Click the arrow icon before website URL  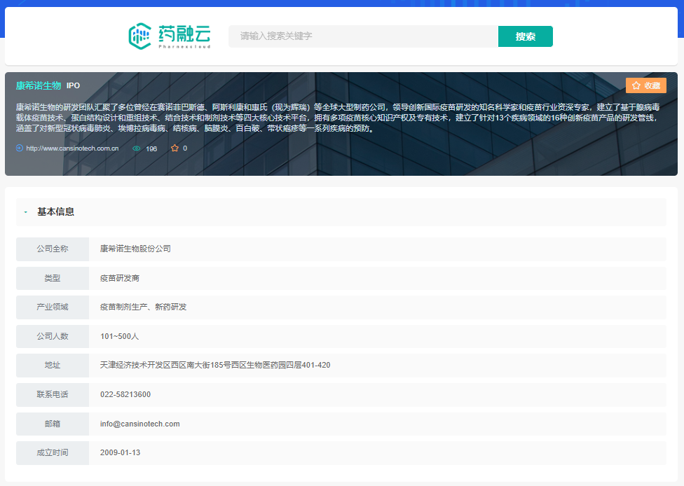20,148
